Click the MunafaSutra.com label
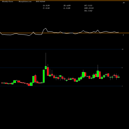 point(25,2)
